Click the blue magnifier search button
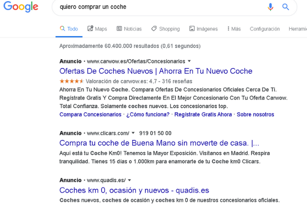 [x=285, y=7]
